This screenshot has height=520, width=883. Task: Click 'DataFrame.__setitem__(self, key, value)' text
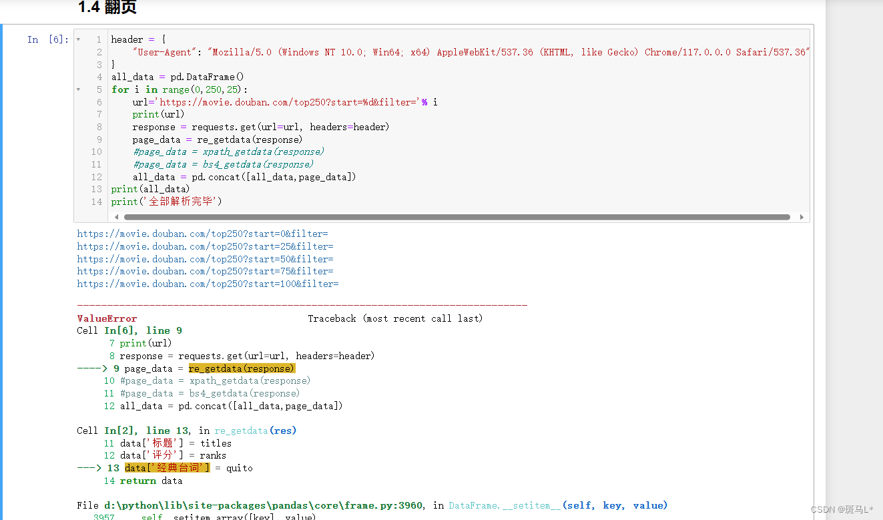pyautogui.click(x=558, y=505)
